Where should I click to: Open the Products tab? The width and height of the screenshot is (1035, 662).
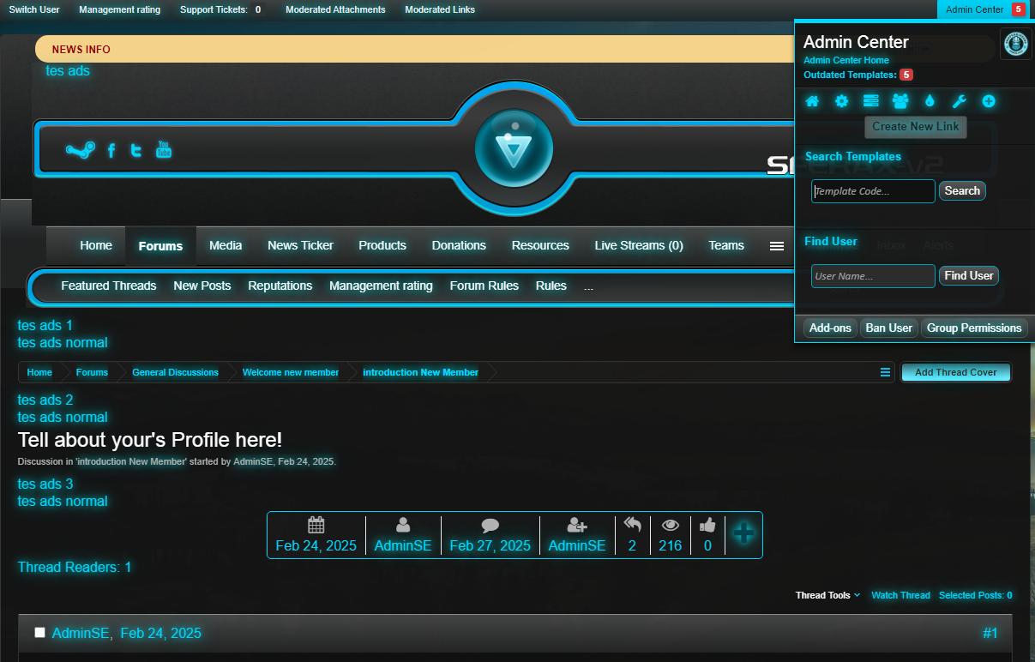tap(382, 245)
